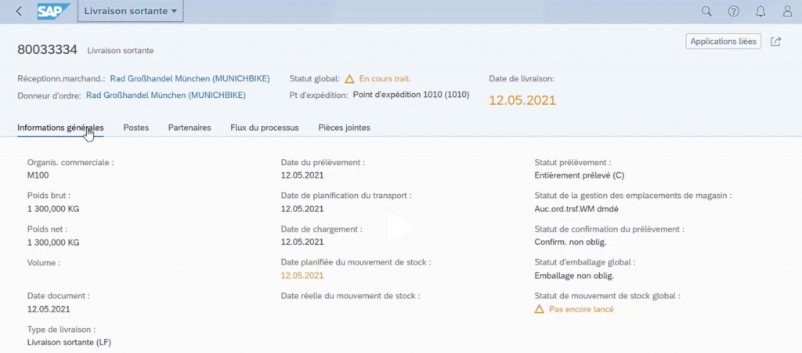The image size is (802, 353).
Task: Open the user profile icon
Action: [787, 12]
